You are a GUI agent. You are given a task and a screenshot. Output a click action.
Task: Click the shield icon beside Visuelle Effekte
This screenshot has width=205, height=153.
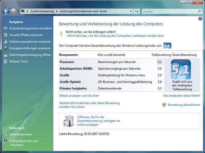click(5, 35)
